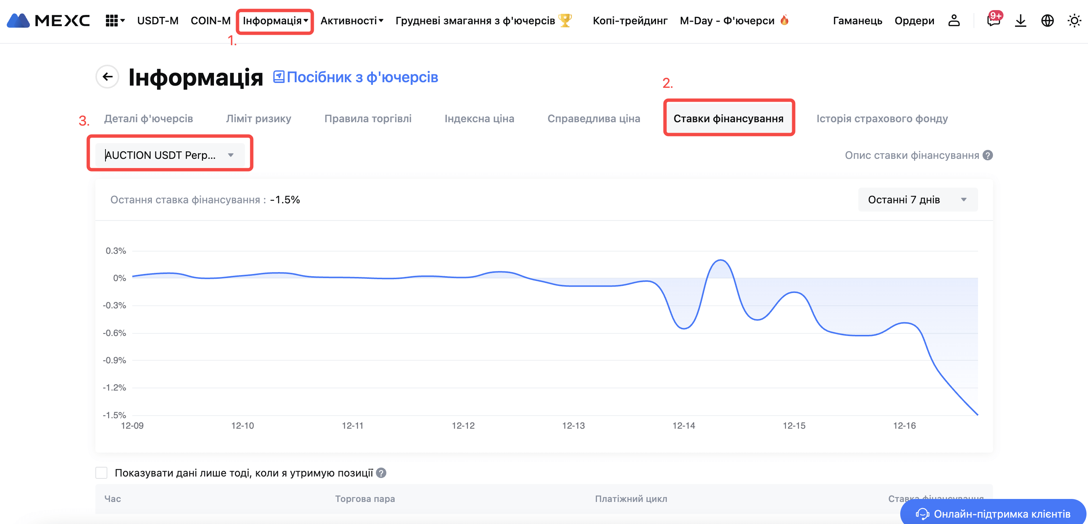Click the back arrow button
The height and width of the screenshot is (524, 1088).
click(108, 77)
